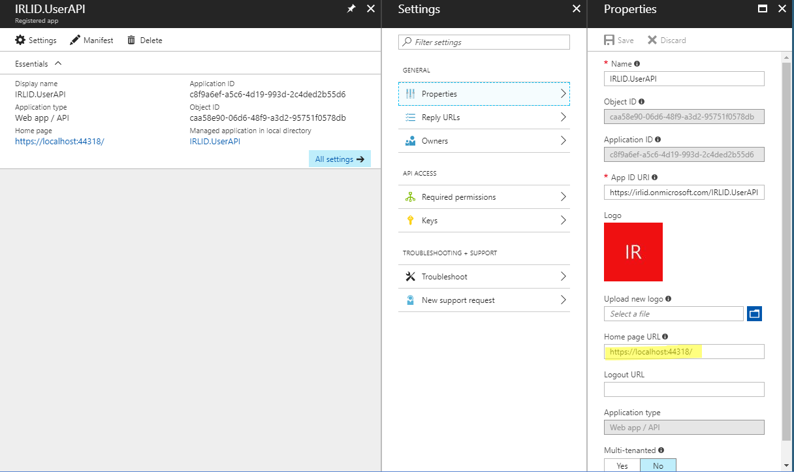Click the Object ID value in Essentials
794x472 pixels.
268,118
